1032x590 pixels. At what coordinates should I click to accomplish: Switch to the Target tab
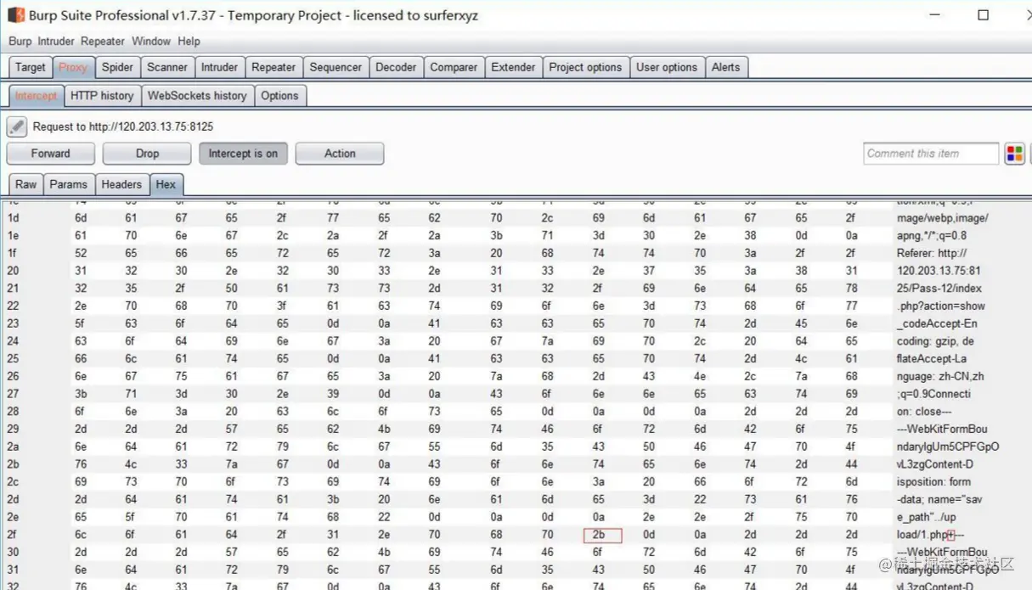click(x=31, y=67)
